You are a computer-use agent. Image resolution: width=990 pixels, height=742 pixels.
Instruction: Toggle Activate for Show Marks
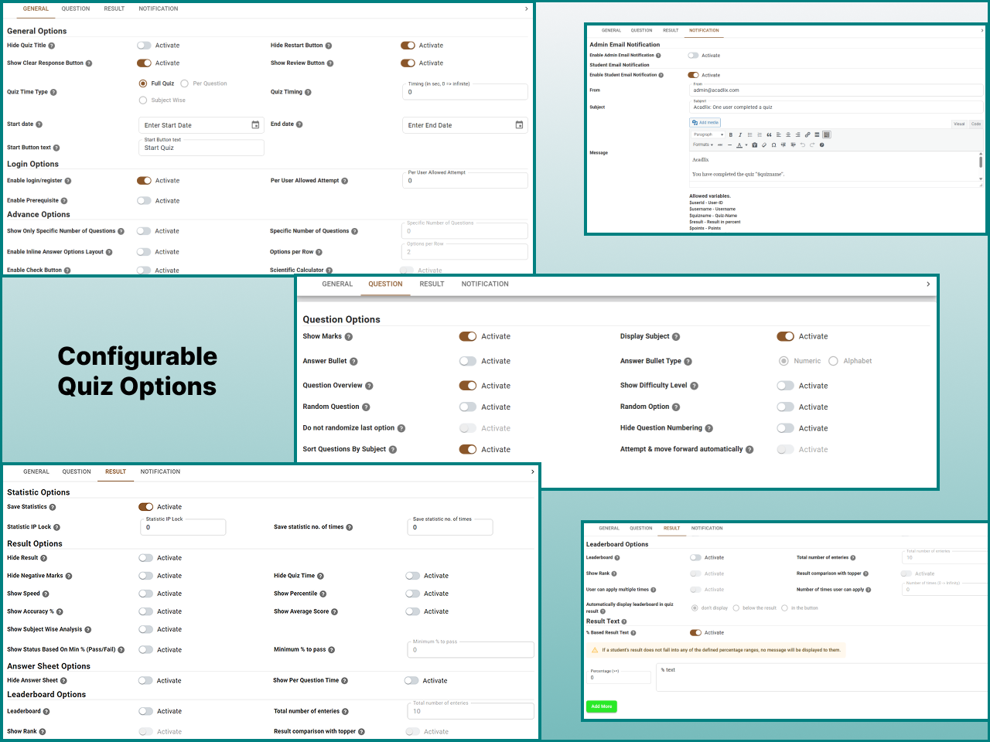pyautogui.click(x=468, y=336)
